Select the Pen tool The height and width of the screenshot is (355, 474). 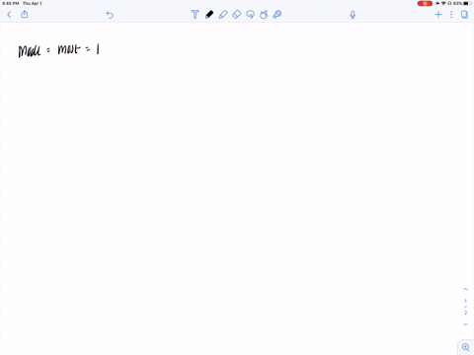[209, 15]
